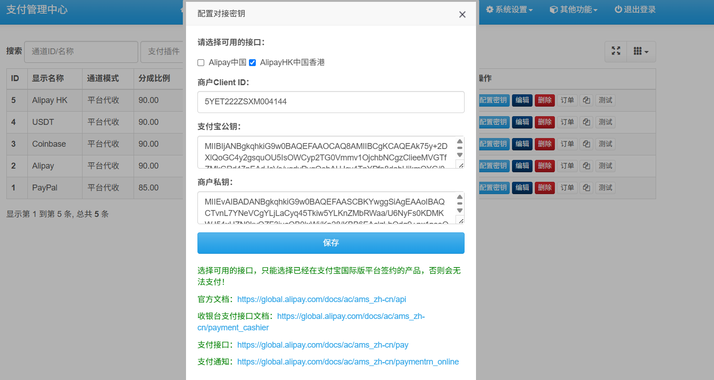Enable the Alipay中国 interface checkbox
This screenshot has height=380, width=714.
(201, 62)
